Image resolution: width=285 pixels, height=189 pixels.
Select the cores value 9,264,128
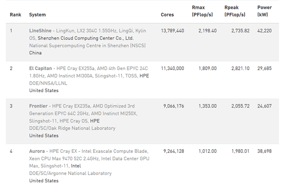tap(173, 151)
